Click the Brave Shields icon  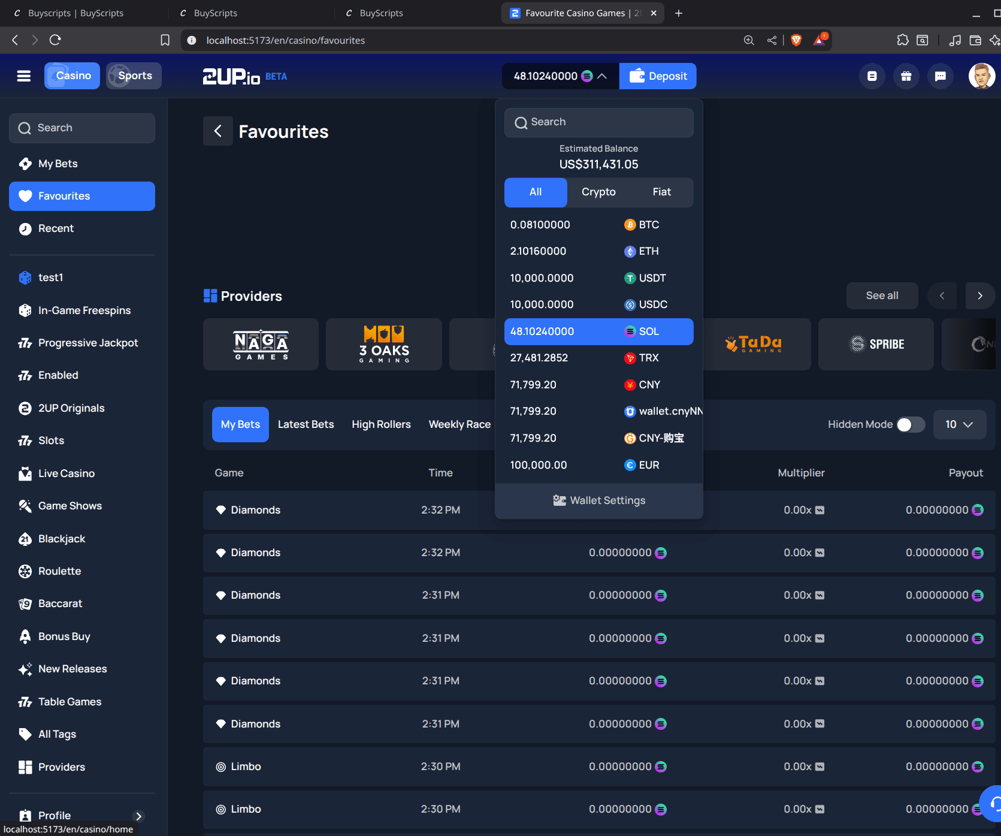coord(796,40)
